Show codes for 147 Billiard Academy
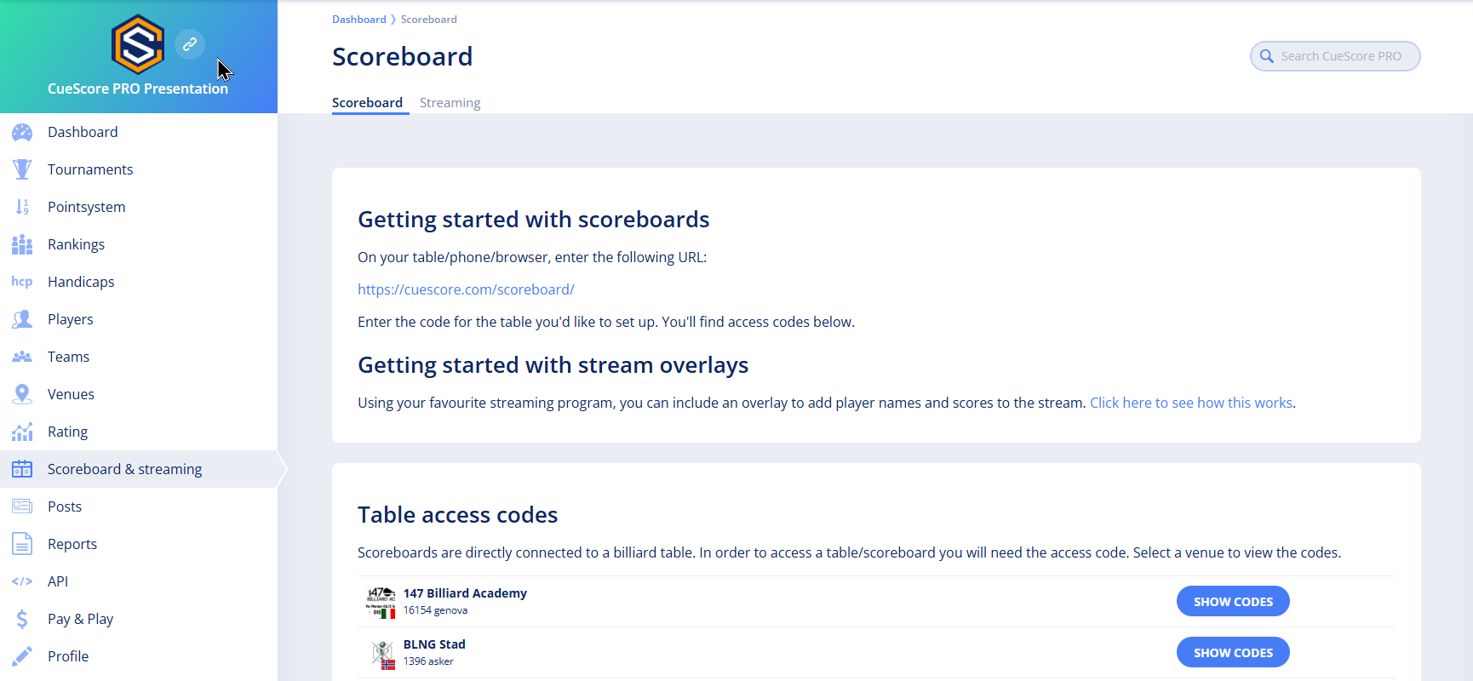The width and height of the screenshot is (1473, 681). [x=1233, y=601]
